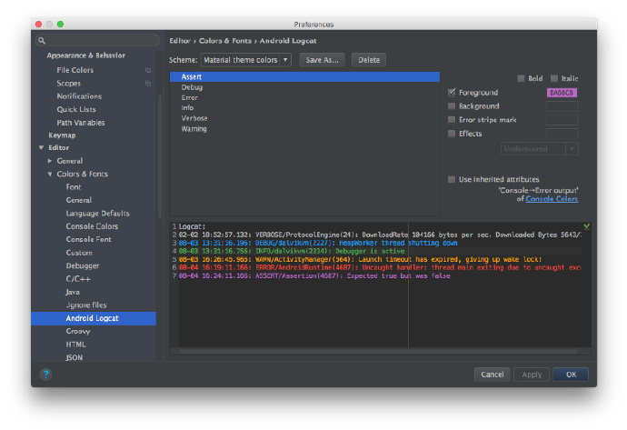Select the Warning entry in the list
The height and width of the screenshot is (430, 627).
[194, 129]
